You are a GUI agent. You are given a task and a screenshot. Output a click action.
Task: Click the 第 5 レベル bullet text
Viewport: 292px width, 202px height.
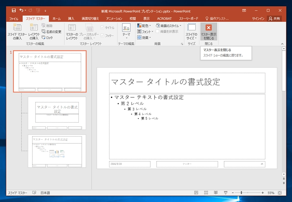click(x=150, y=118)
